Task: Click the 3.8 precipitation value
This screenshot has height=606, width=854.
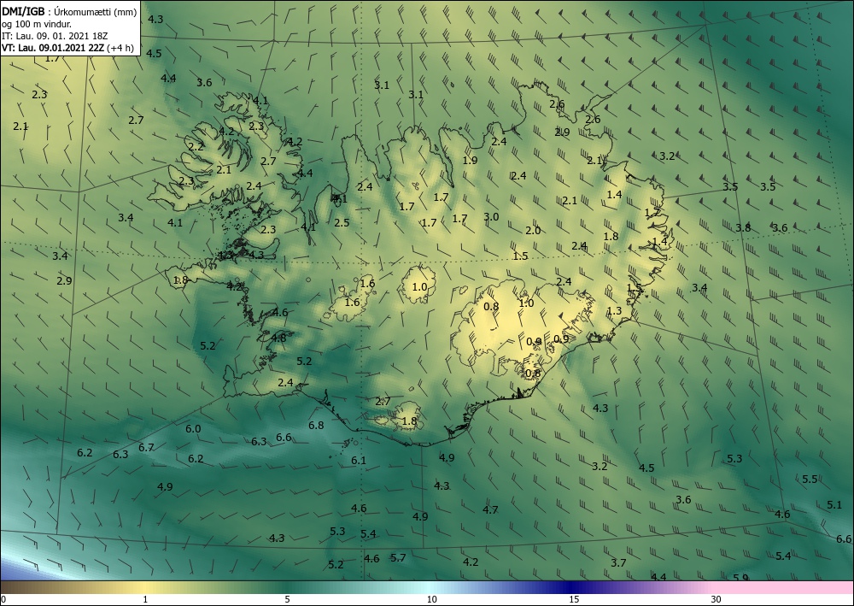Action: (744, 228)
